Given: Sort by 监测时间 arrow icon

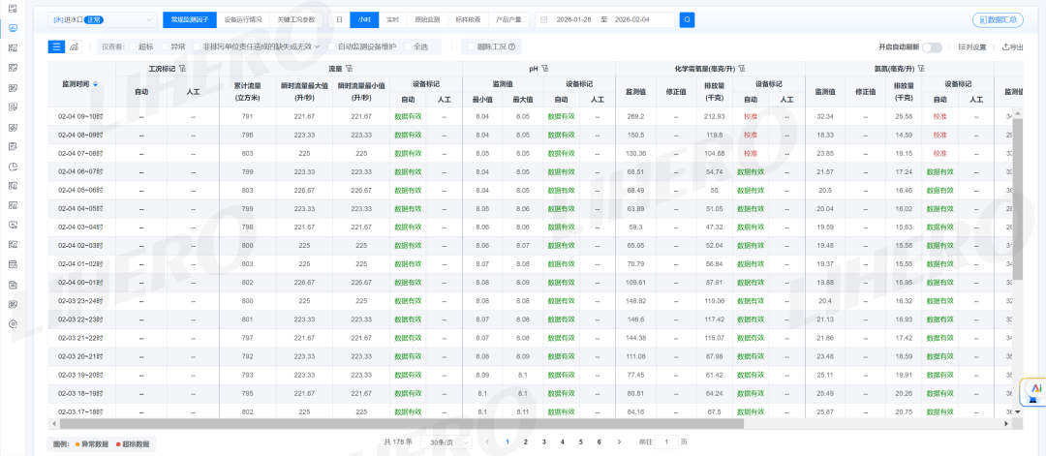Looking at the screenshot, I should coord(95,84).
